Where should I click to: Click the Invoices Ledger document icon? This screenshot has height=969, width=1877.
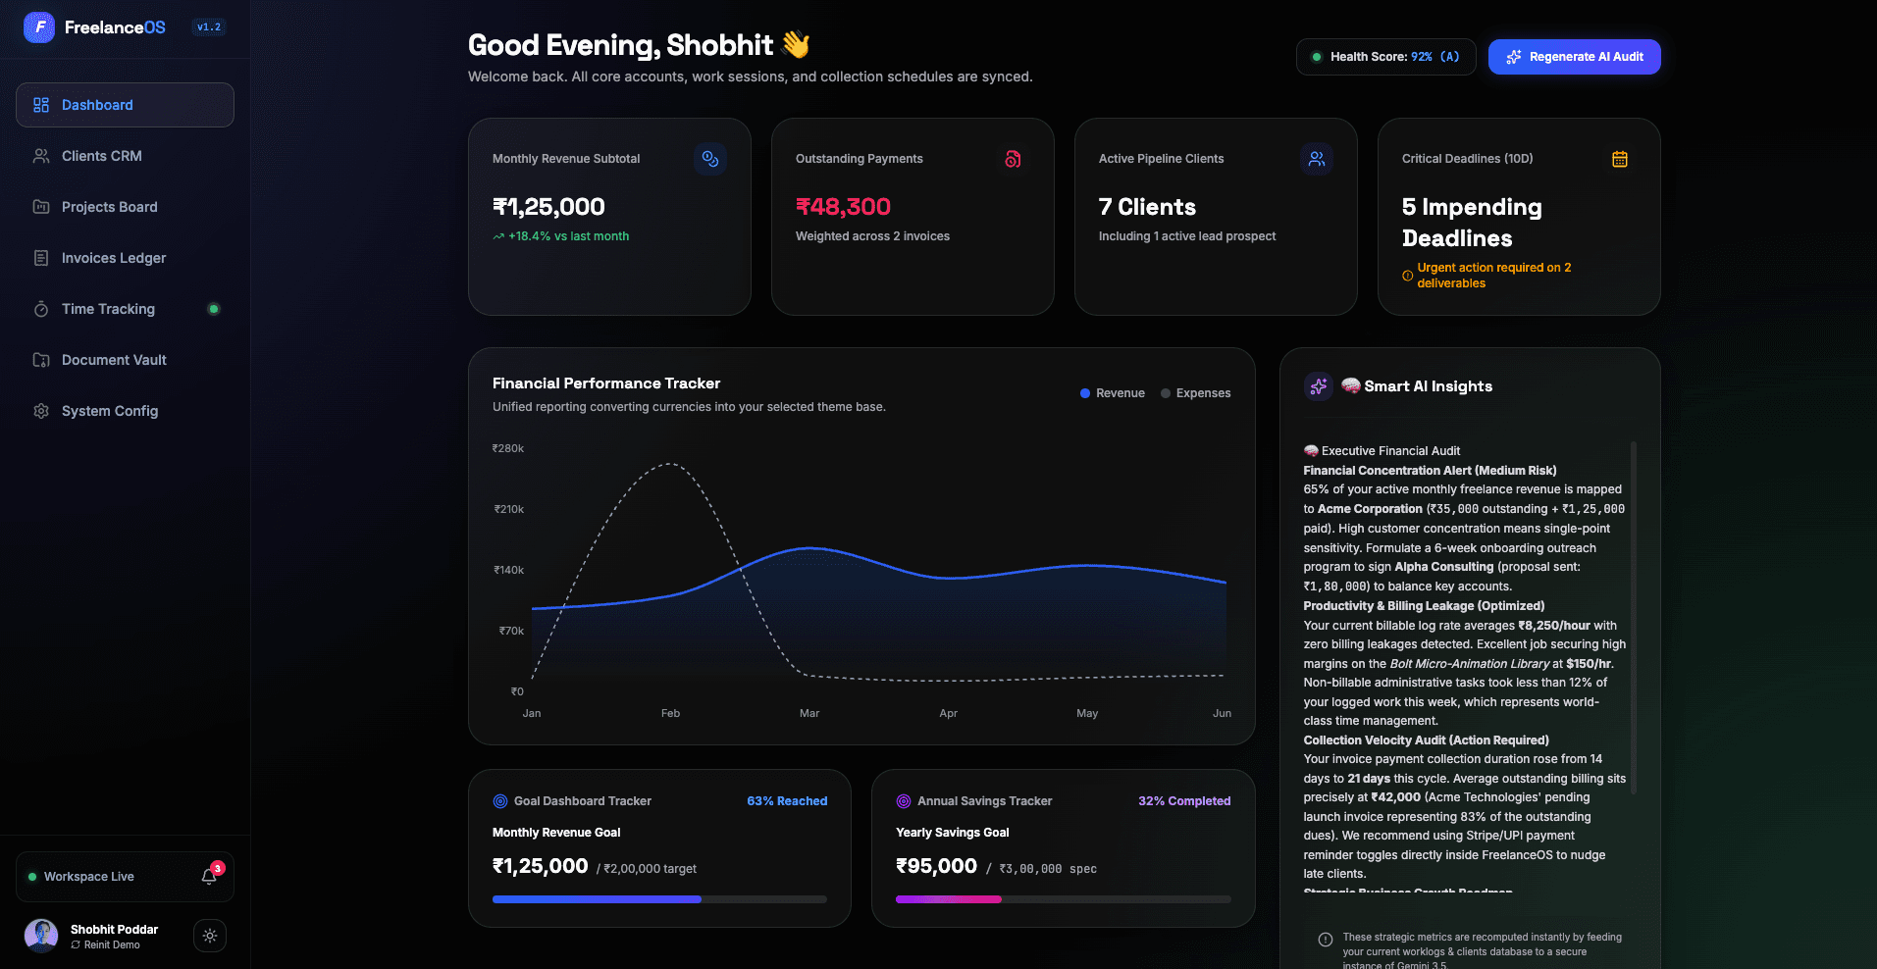[x=41, y=258]
